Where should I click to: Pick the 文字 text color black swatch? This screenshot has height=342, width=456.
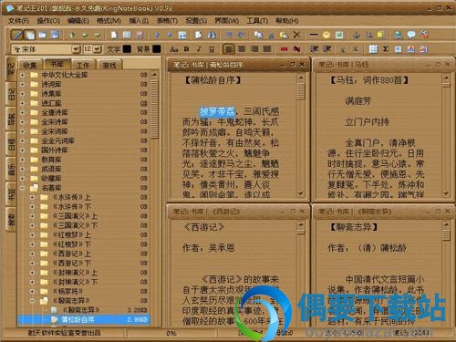[127, 49]
